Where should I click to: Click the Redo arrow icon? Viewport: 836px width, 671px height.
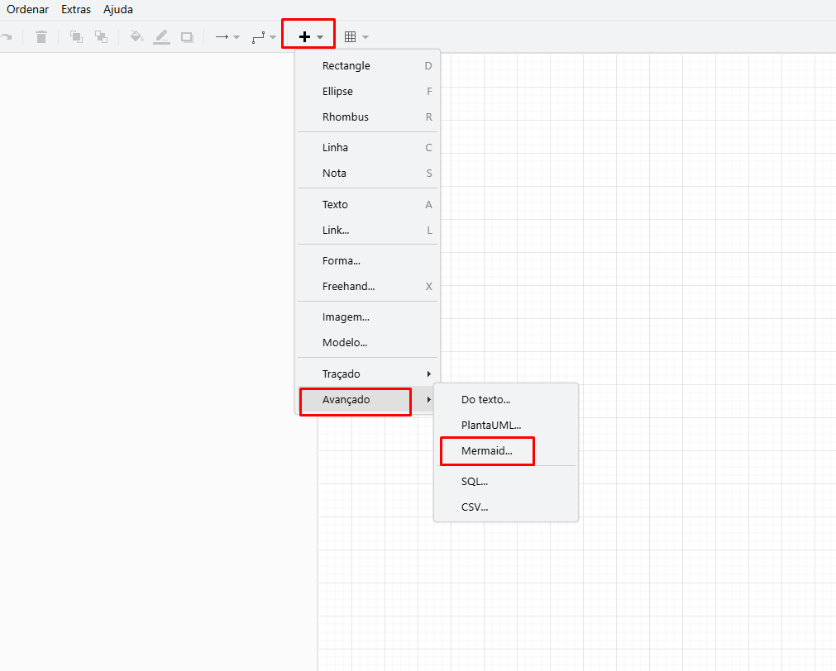[x=7, y=37]
